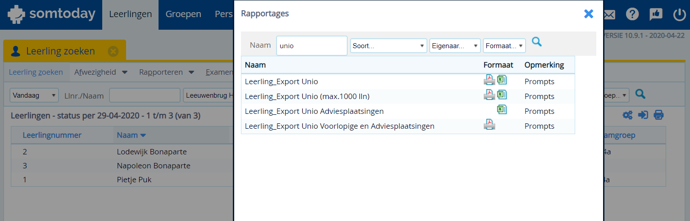Sort by Leerlingnummer column header
Image resolution: width=690 pixels, height=221 pixels.
[52, 135]
